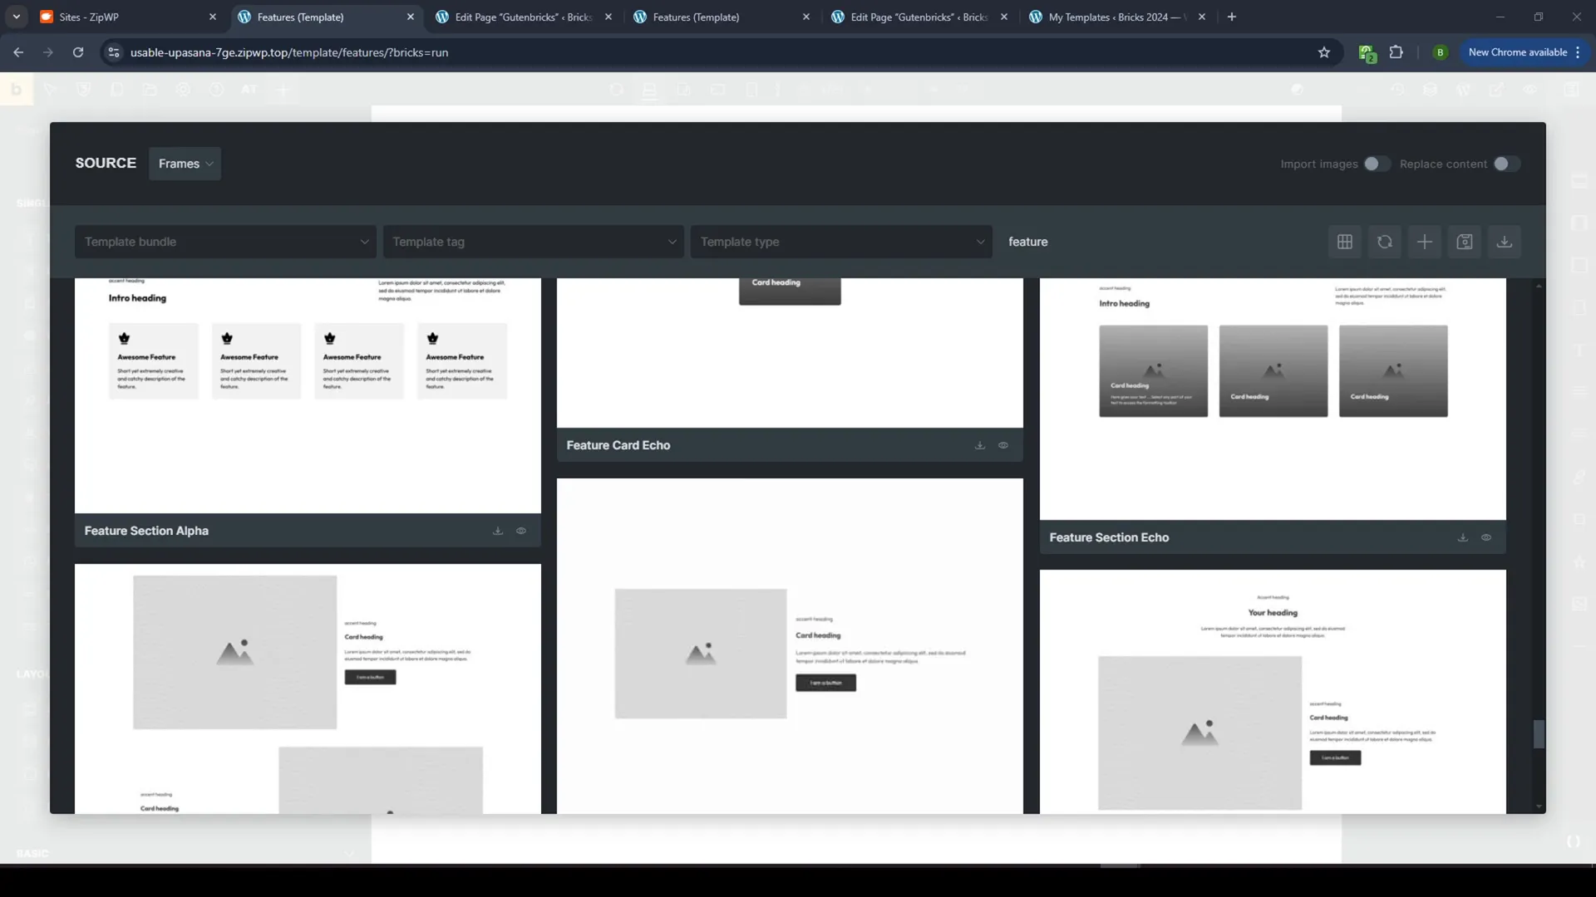Select the Feature Card Echo thumbnail preview
This screenshot has height=897, width=1596.
click(x=790, y=353)
